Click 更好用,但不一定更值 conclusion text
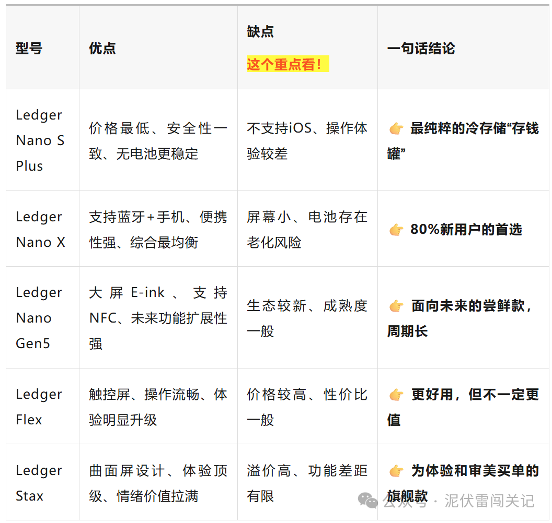The image size is (552, 523). 463,407
